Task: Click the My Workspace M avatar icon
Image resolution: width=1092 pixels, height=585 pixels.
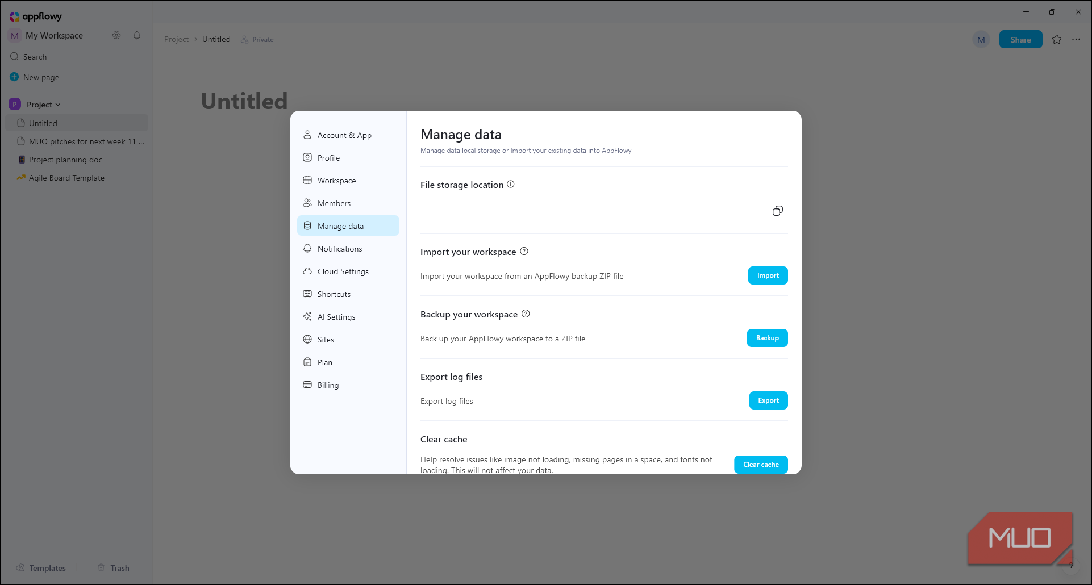Action: click(x=15, y=36)
